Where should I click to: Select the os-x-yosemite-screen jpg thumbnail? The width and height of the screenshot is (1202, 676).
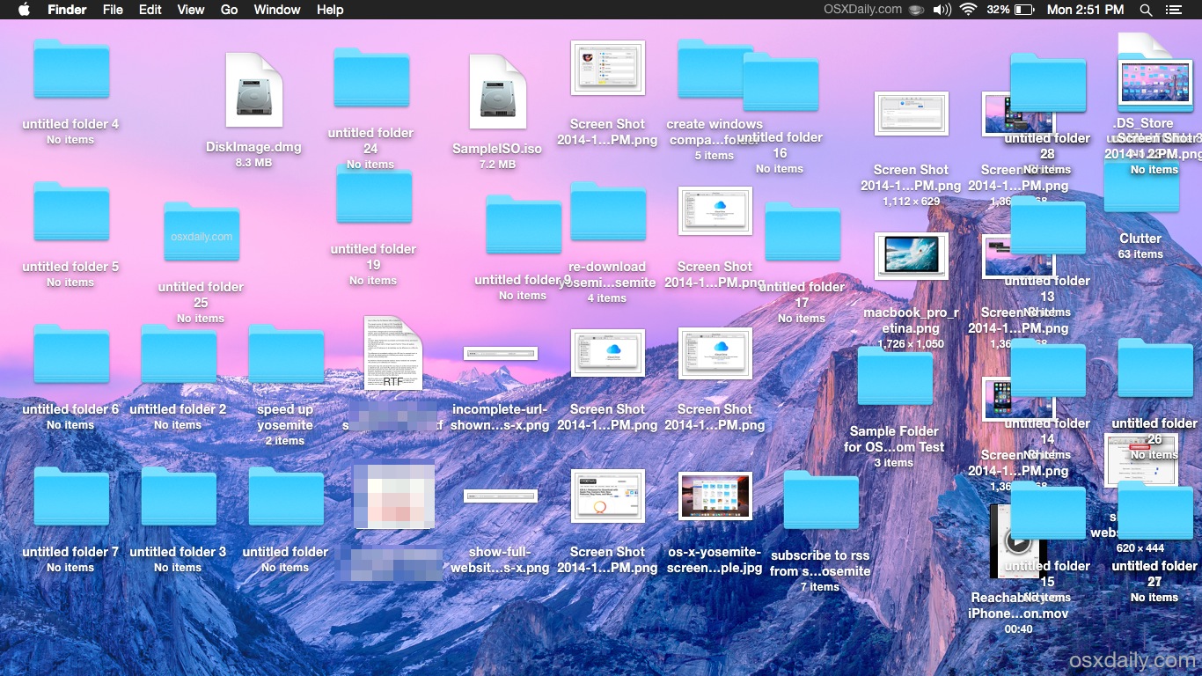(715, 496)
